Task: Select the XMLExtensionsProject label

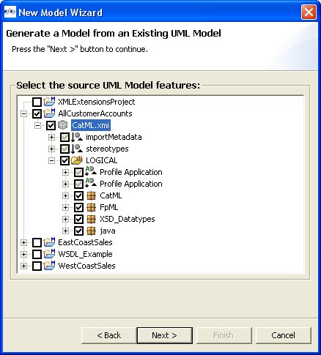Action: (96, 102)
